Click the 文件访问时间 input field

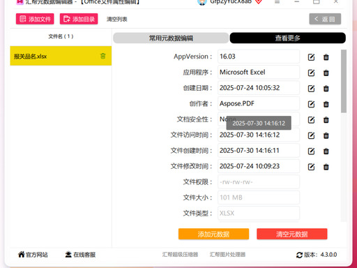[x=259, y=135]
